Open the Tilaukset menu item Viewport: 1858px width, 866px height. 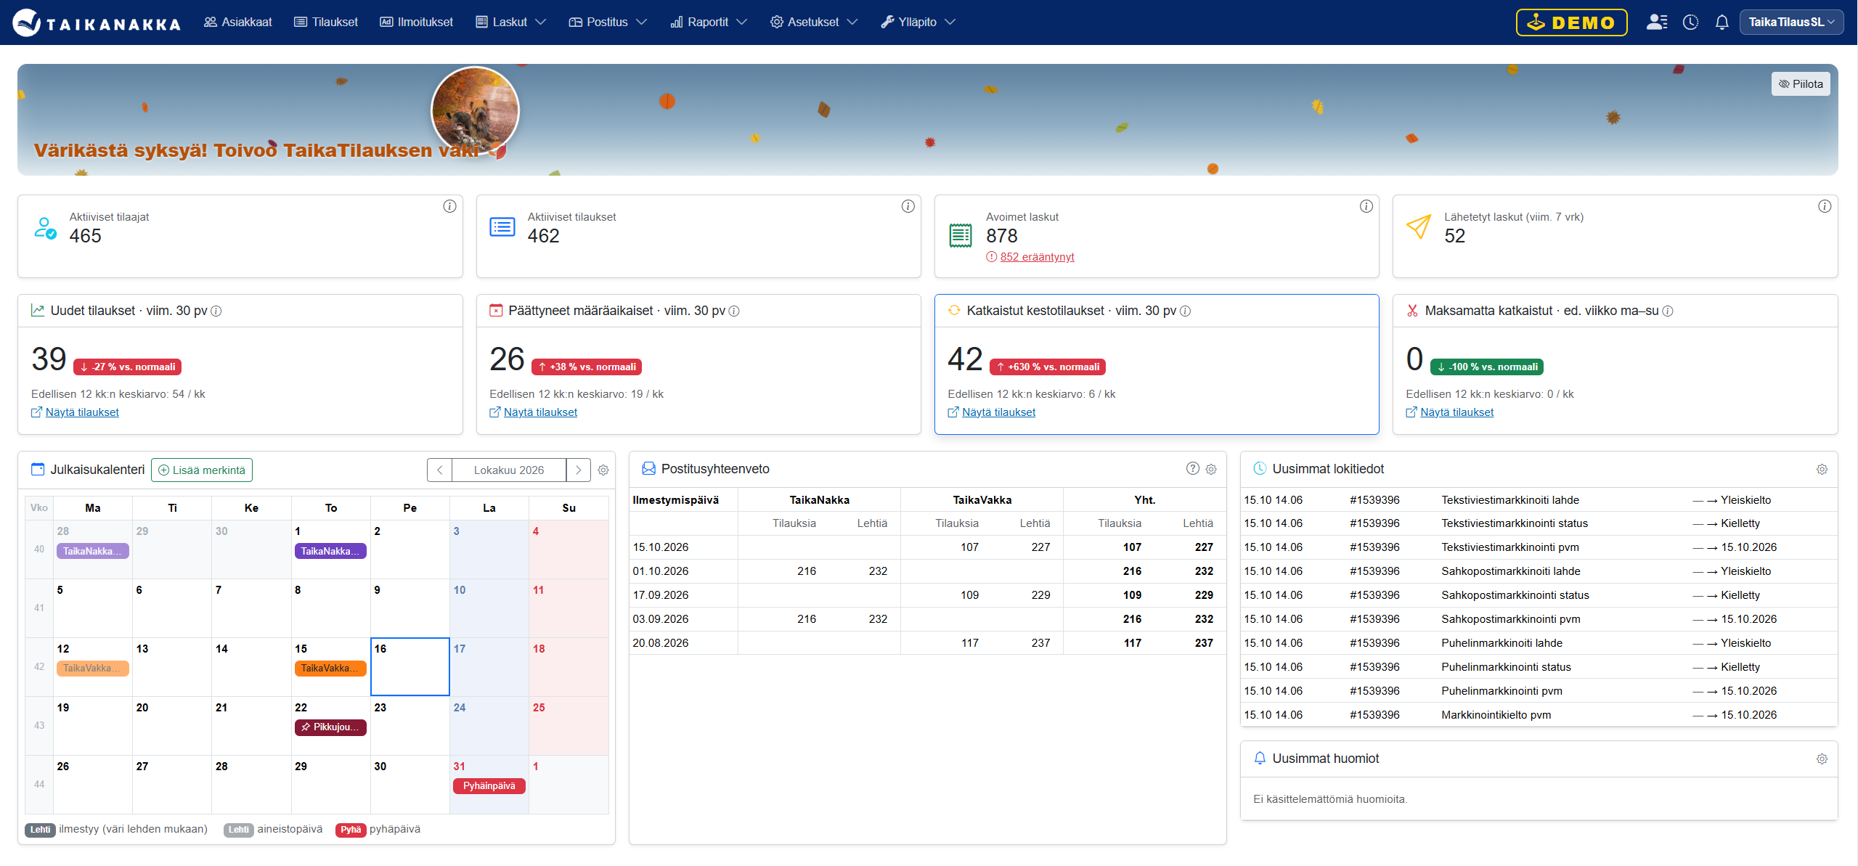(326, 22)
